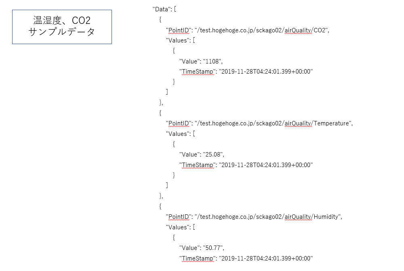Click the underlined PointID key in the Humidity entry

179,216
